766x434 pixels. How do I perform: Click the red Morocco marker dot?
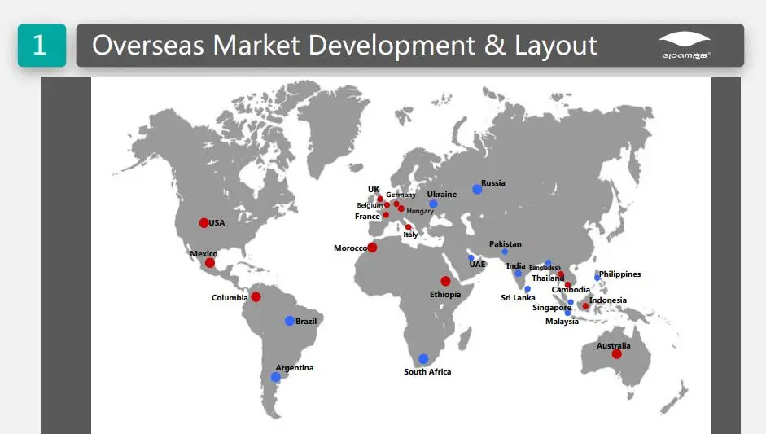click(x=372, y=248)
